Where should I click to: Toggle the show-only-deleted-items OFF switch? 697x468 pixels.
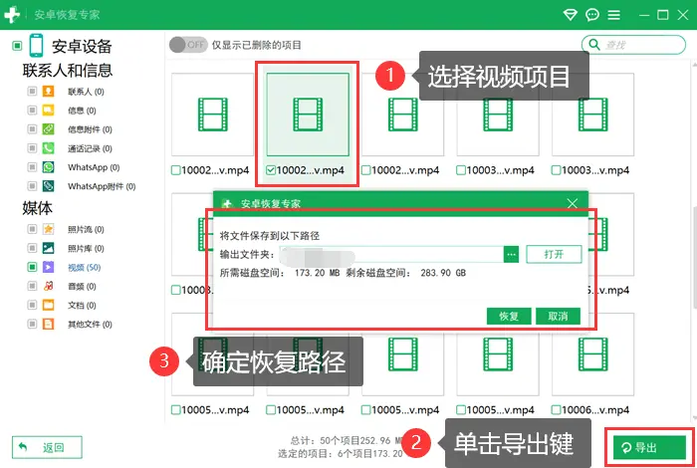(x=188, y=45)
